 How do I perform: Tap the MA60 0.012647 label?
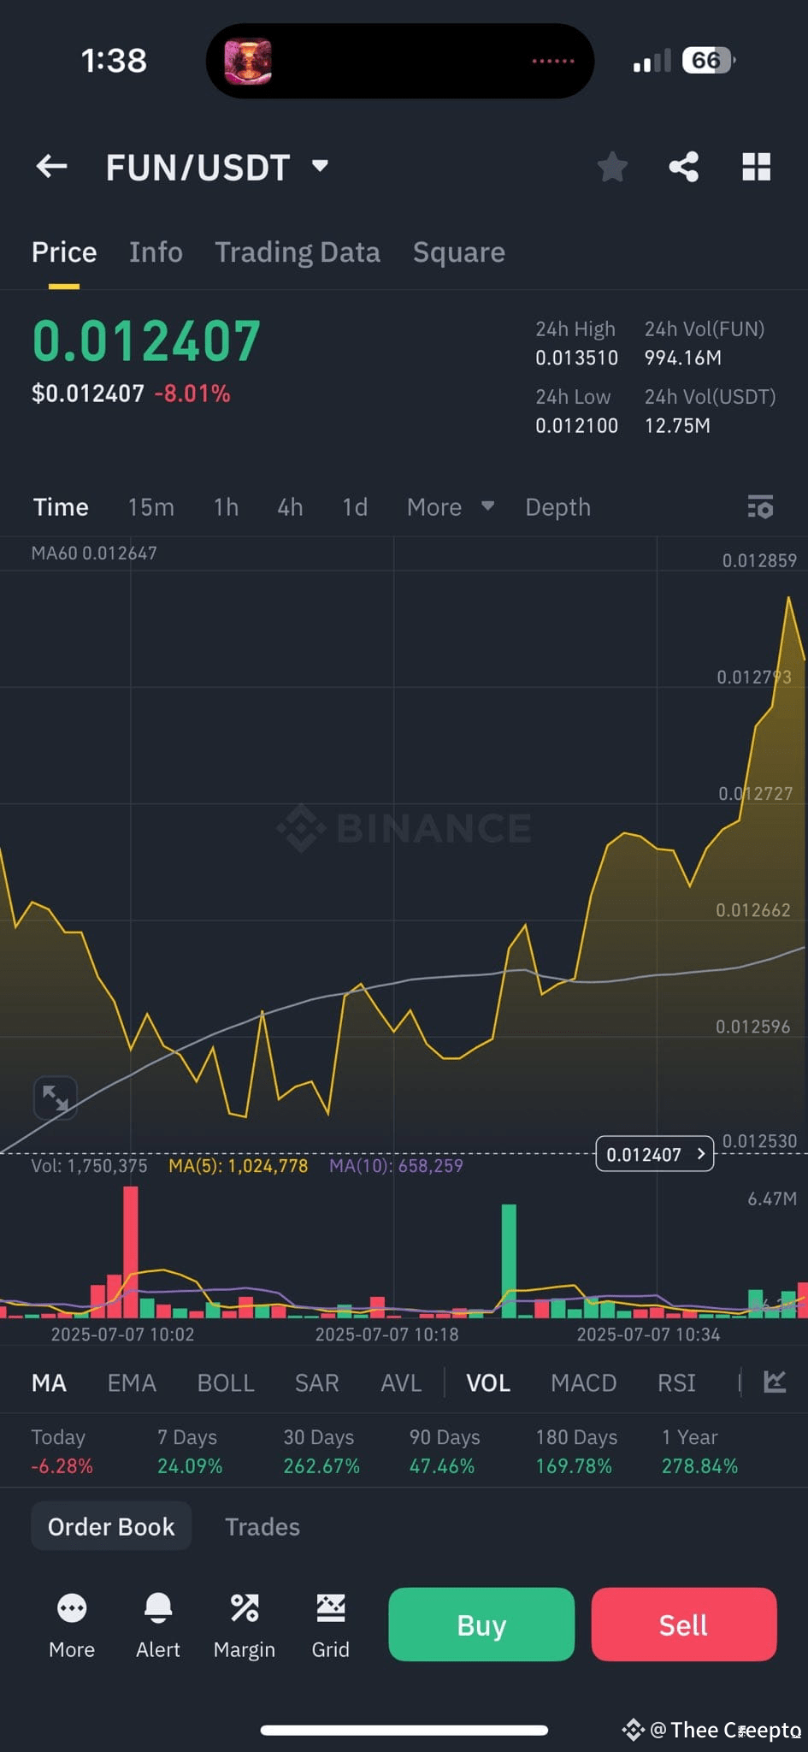pos(94,553)
